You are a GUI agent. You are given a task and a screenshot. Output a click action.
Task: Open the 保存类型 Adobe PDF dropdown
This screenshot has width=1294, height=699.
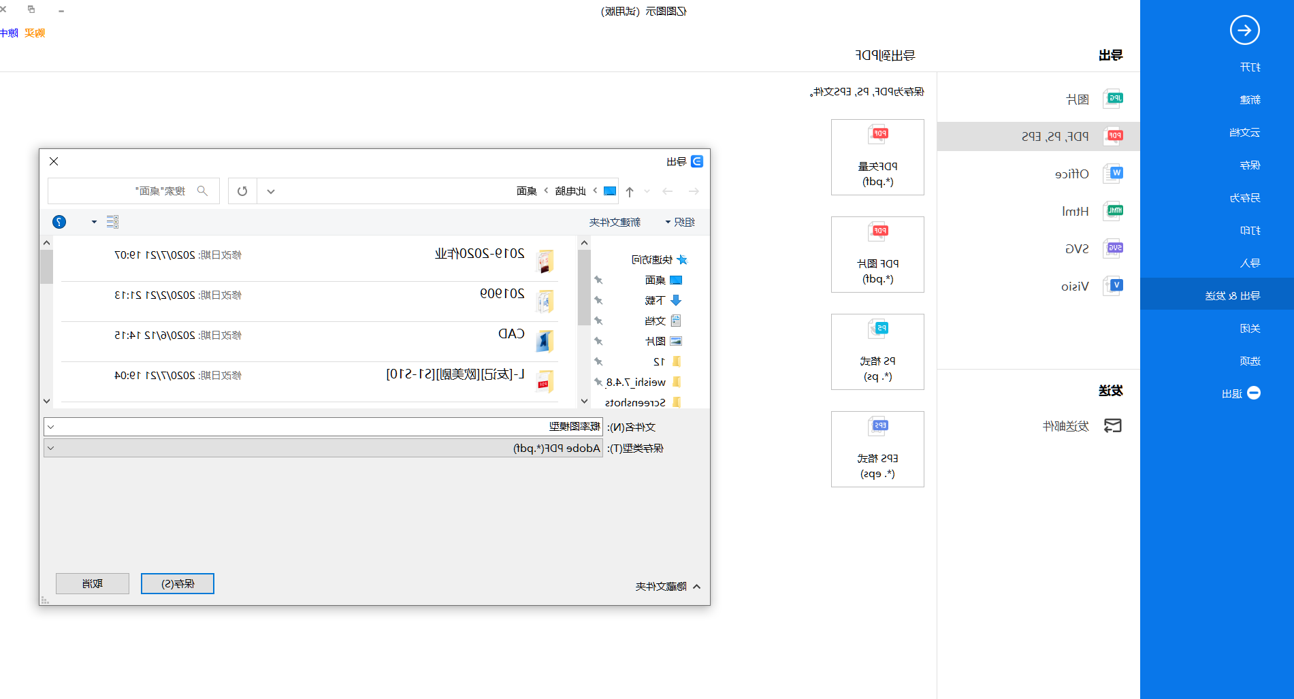pyautogui.click(x=323, y=448)
